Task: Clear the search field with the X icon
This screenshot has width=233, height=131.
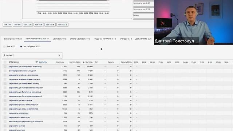Action: (59, 55)
